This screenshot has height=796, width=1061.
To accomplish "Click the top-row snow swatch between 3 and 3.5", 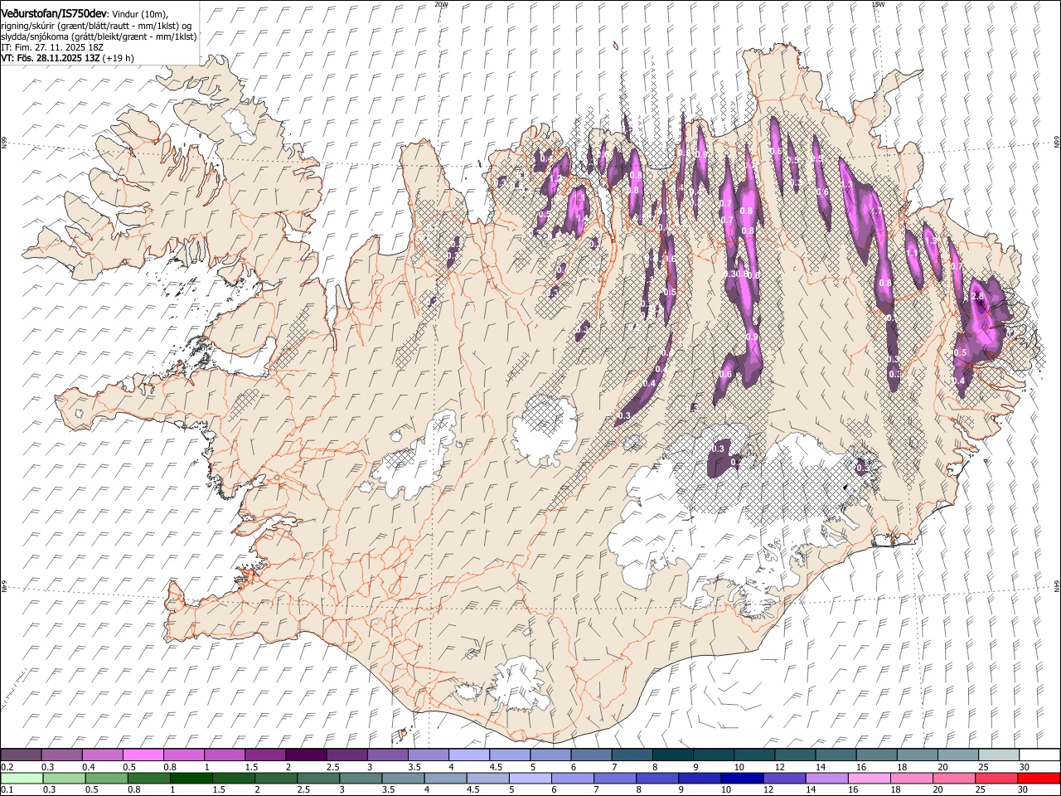I will coord(387,755).
